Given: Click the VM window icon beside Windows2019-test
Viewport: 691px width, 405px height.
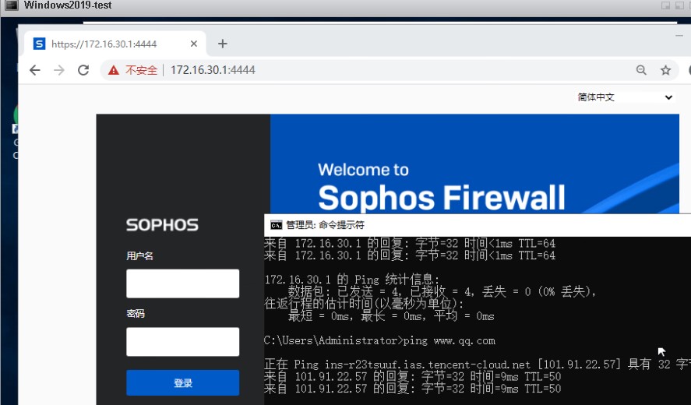Looking at the screenshot, I should pos(11,5).
